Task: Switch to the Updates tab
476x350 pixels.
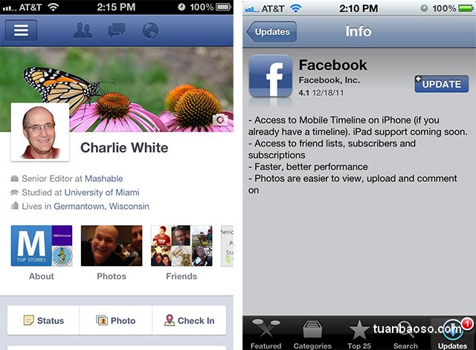Action: [x=453, y=334]
